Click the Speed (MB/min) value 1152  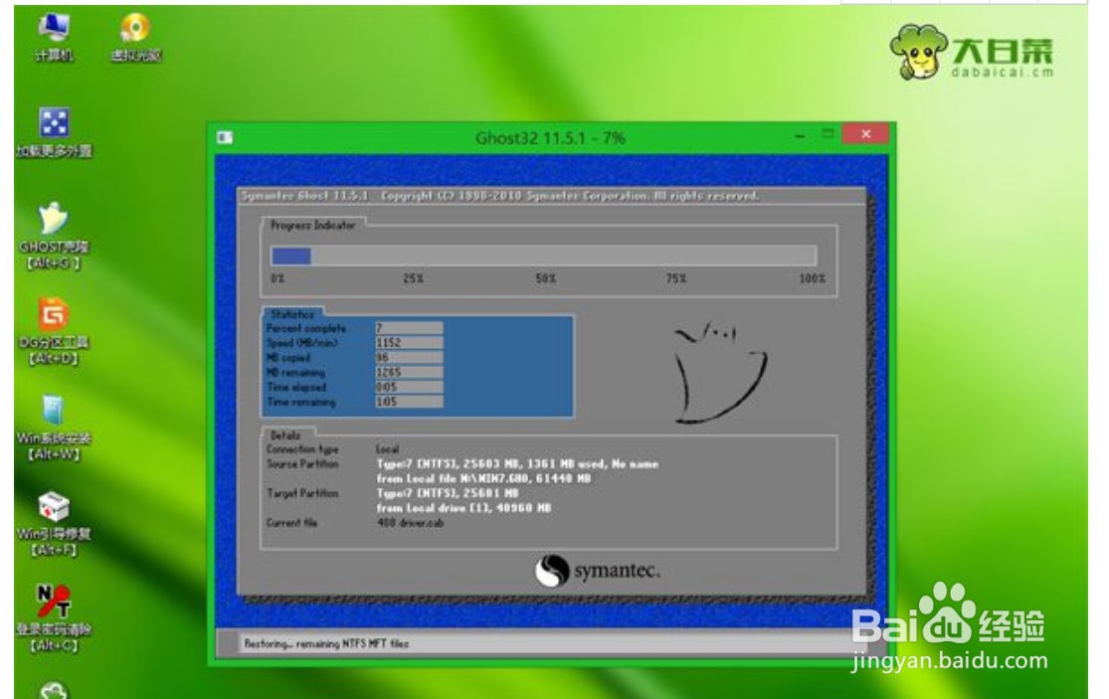pyautogui.click(x=409, y=343)
